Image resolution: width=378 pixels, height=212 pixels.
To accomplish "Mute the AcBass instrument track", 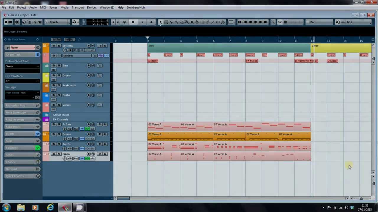I will point(53,124).
